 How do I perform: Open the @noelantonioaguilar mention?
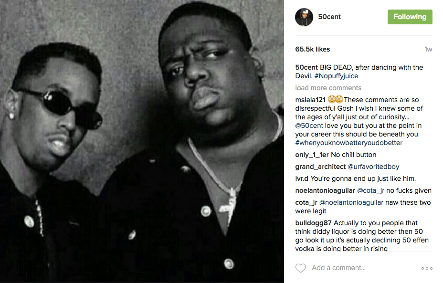(x=351, y=202)
